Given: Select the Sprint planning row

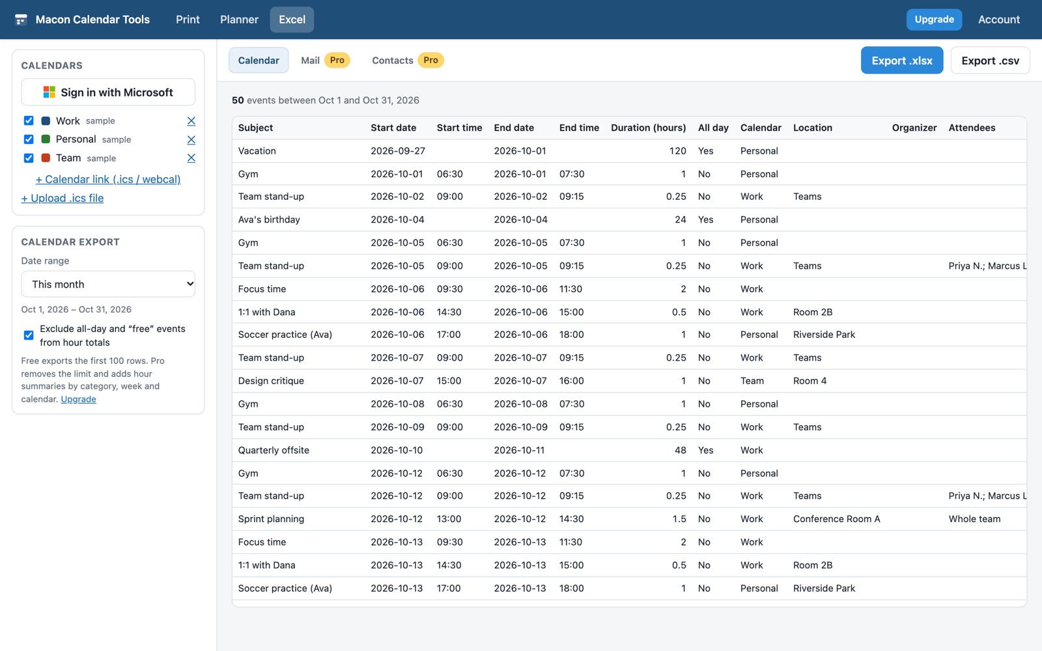Looking at the screenshot, I should [629, 519].
